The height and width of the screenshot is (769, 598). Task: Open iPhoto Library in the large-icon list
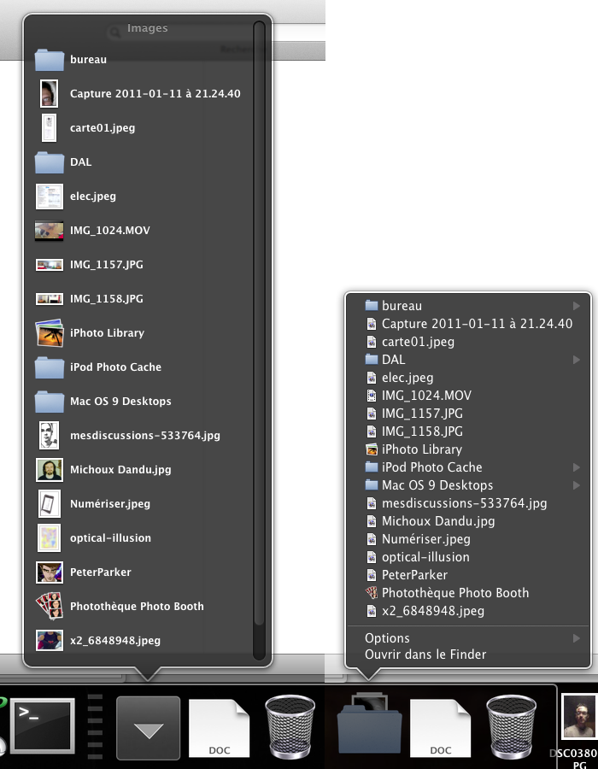tap(107, 333)
